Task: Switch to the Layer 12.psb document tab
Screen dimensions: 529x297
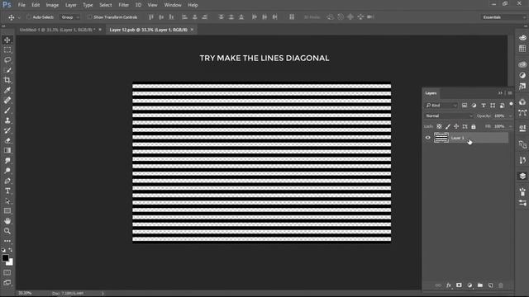Action: [148, 30]
